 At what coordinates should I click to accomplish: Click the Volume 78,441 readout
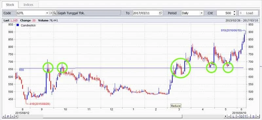[x=48, y=20]
